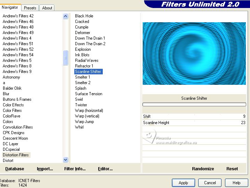The width and height of the screenshot is (250, 188).
Task: Select the Navigator tab
Action: (10, 7)
